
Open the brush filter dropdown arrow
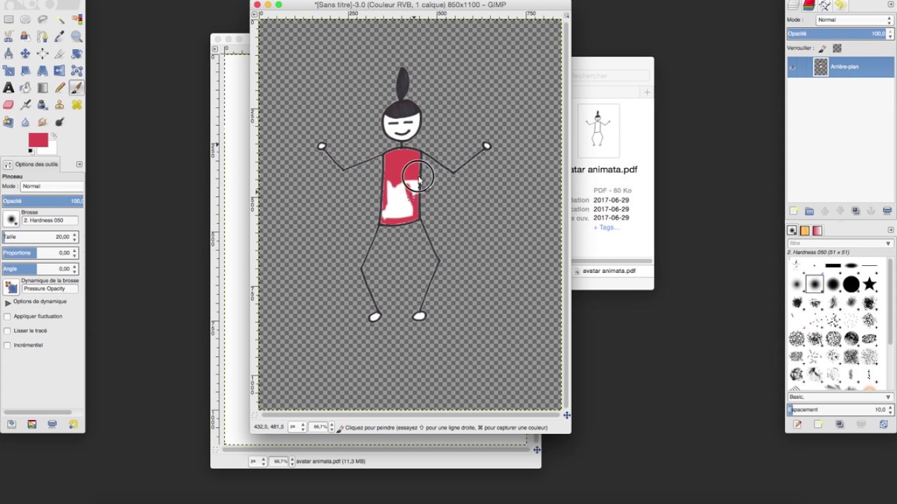coord(888,244)
